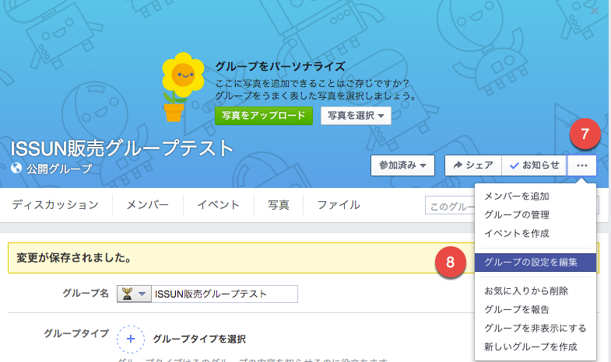Select メンバーを追加 from the menu
This screenshot has height=362, width=611.
pyautogui.click(x=536, y=197)
